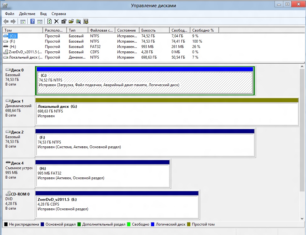This screenshot has height=235, width=306.
Task: Click the Refresh toolbar icon
Action: click(49, 21)
